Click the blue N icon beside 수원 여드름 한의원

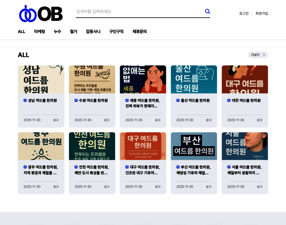(x=76, y=100)
